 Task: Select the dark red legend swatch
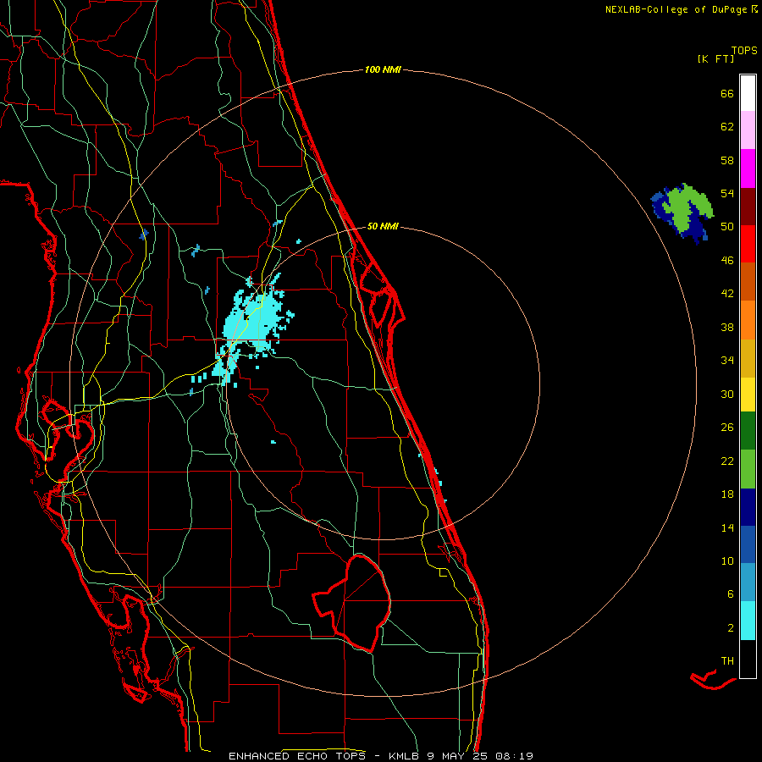(x=748, y=207)
